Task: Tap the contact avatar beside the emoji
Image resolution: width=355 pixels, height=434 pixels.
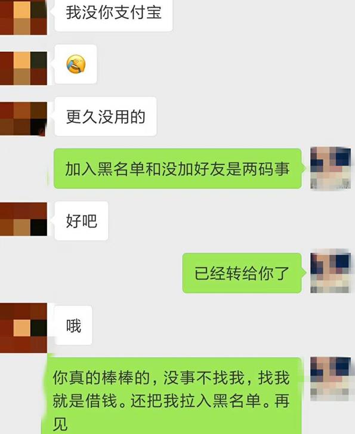Action: (23, 68)
